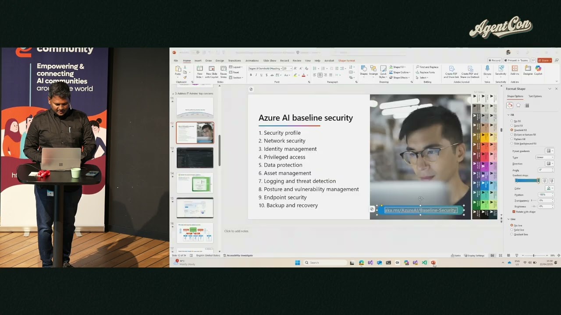Viewport: 561px width, 315px height.
Task: Open the font name dropdown
Action: pyautogui.click(x=281, y=69)
